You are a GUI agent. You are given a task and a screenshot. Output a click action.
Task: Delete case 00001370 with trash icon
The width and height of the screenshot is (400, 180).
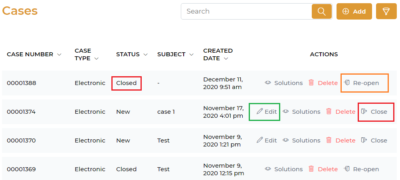click(329, 140)
